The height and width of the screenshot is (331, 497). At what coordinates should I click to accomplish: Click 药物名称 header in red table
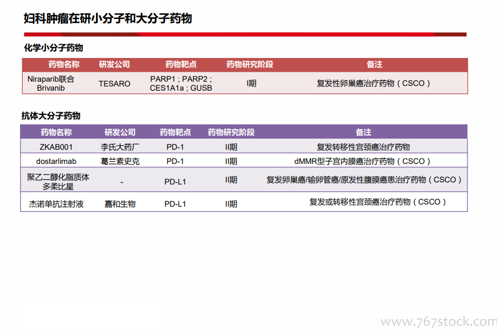[x=64, y=64]
